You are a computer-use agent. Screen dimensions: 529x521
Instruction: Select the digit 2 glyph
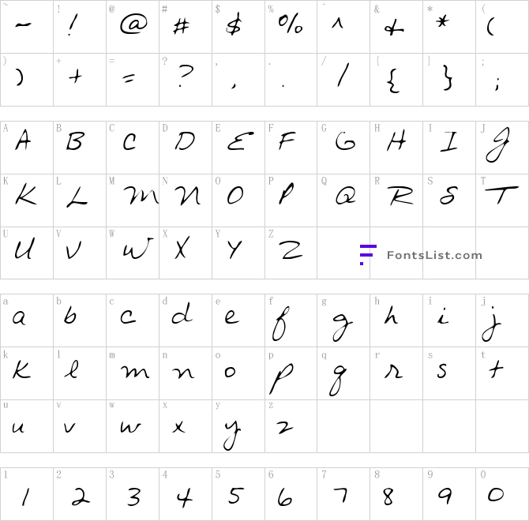pos(81,497)
